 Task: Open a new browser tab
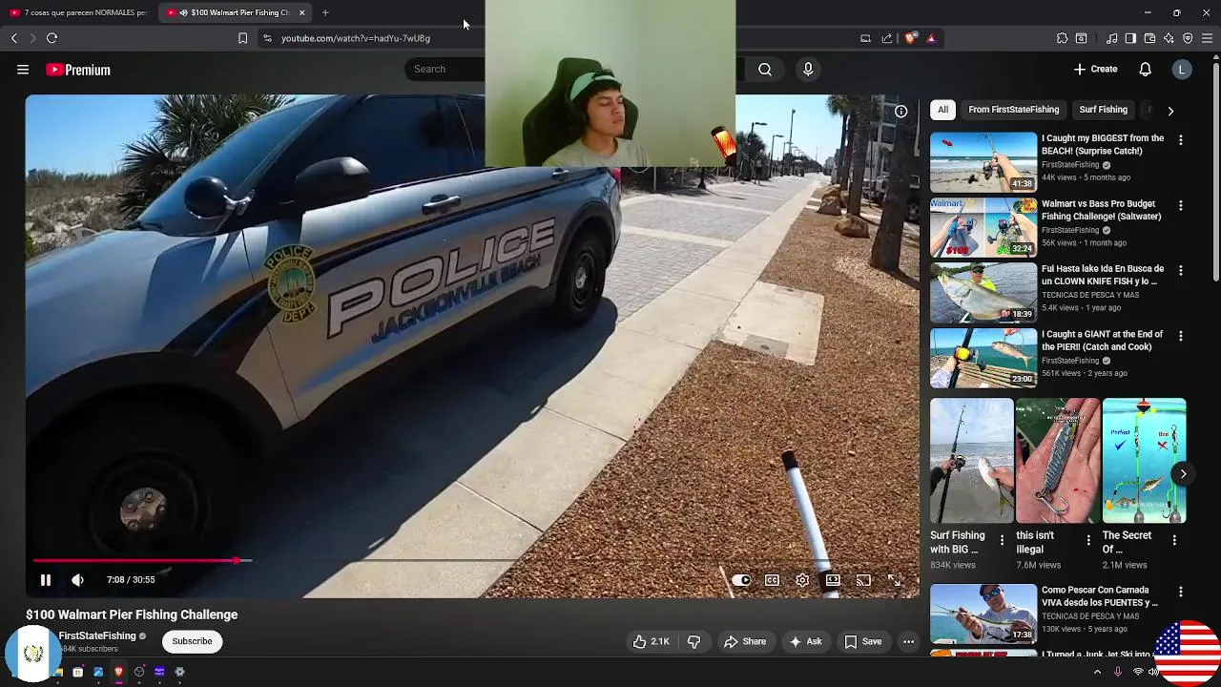pos(325,12)
